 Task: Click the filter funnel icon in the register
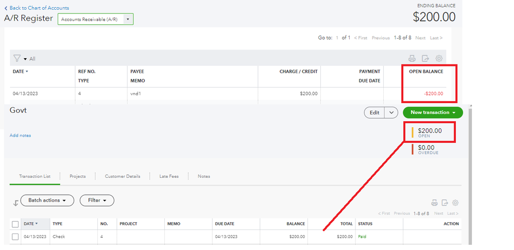pos(17,59)
